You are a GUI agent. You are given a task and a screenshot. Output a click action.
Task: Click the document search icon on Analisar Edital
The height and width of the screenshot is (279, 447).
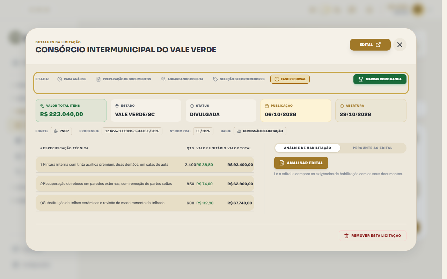pyautogui.click(x=282, y=163)
